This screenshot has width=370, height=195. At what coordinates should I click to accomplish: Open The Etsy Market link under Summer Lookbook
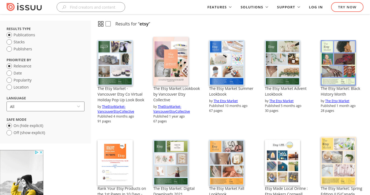(x=226, y=101)
